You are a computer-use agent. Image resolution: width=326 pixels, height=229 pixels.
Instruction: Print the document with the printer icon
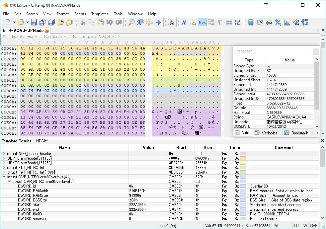[171, 22]
